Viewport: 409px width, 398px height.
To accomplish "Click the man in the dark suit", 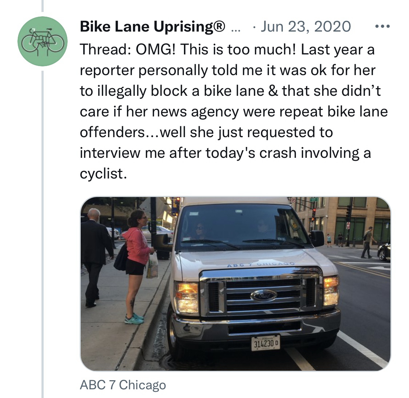I will pos(93,254).
